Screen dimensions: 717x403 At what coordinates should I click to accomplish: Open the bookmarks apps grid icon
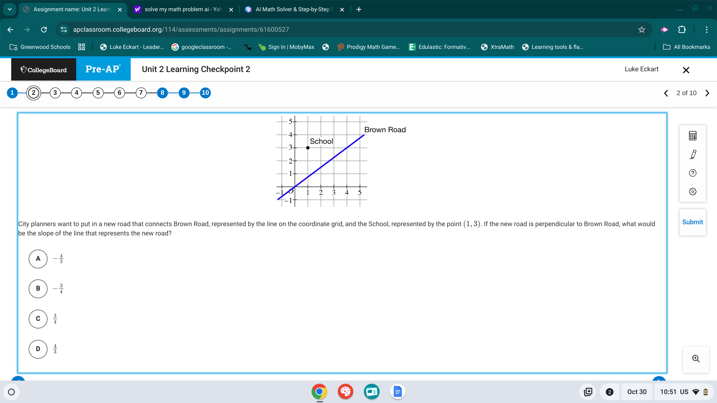81,47
